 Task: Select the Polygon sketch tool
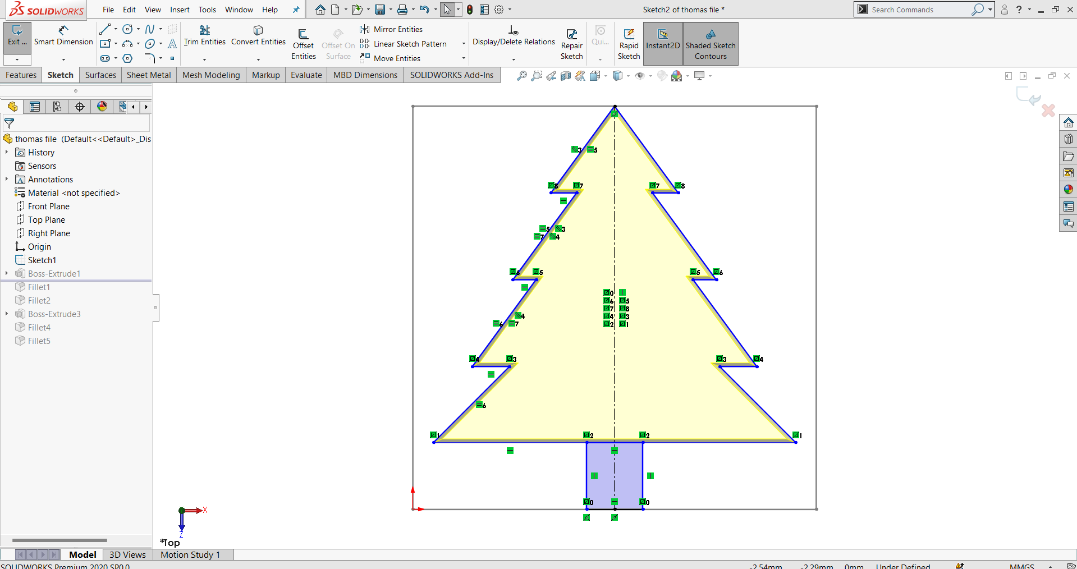point(127,58)
